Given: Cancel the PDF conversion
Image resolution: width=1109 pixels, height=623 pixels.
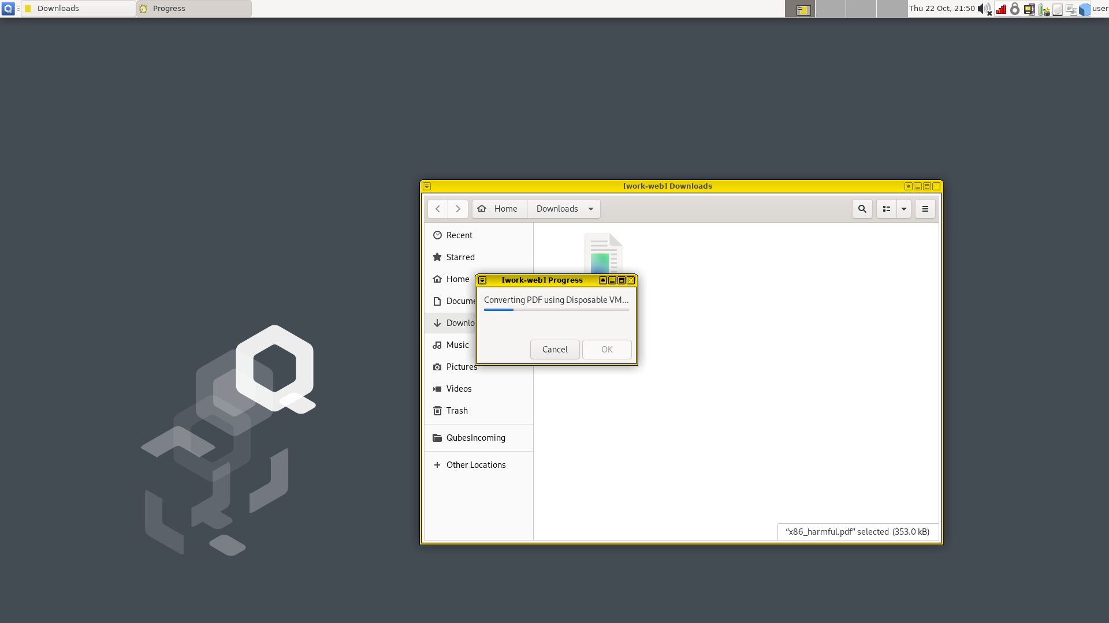Looking at the screenshot, I should tap(554, 350).
